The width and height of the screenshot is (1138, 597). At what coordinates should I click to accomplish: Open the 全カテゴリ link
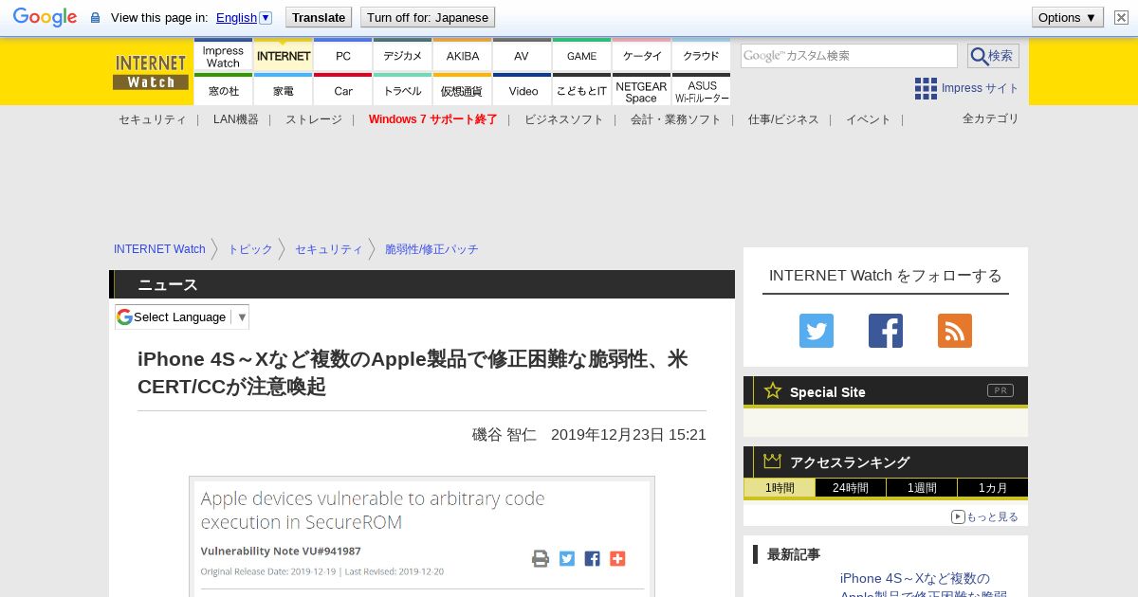(991, 118)
